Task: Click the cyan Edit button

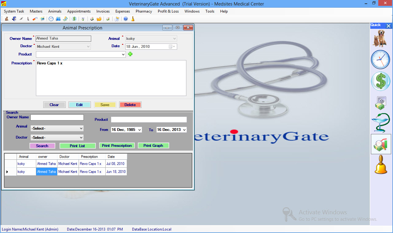Action: point(80,105)
